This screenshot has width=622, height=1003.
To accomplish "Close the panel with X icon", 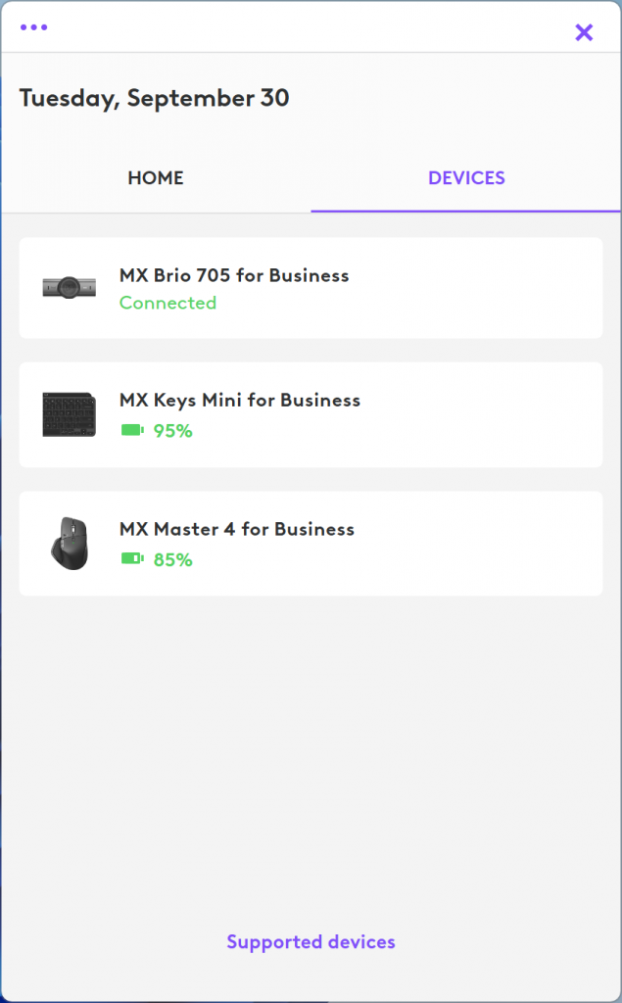I will (584, 32).
